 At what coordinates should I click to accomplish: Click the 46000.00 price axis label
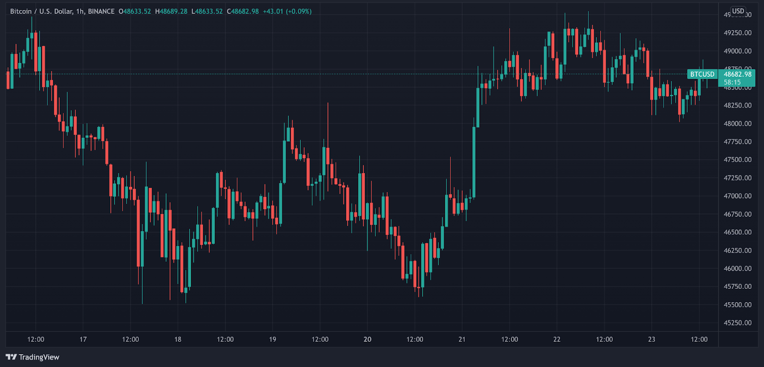click(738, 268)
